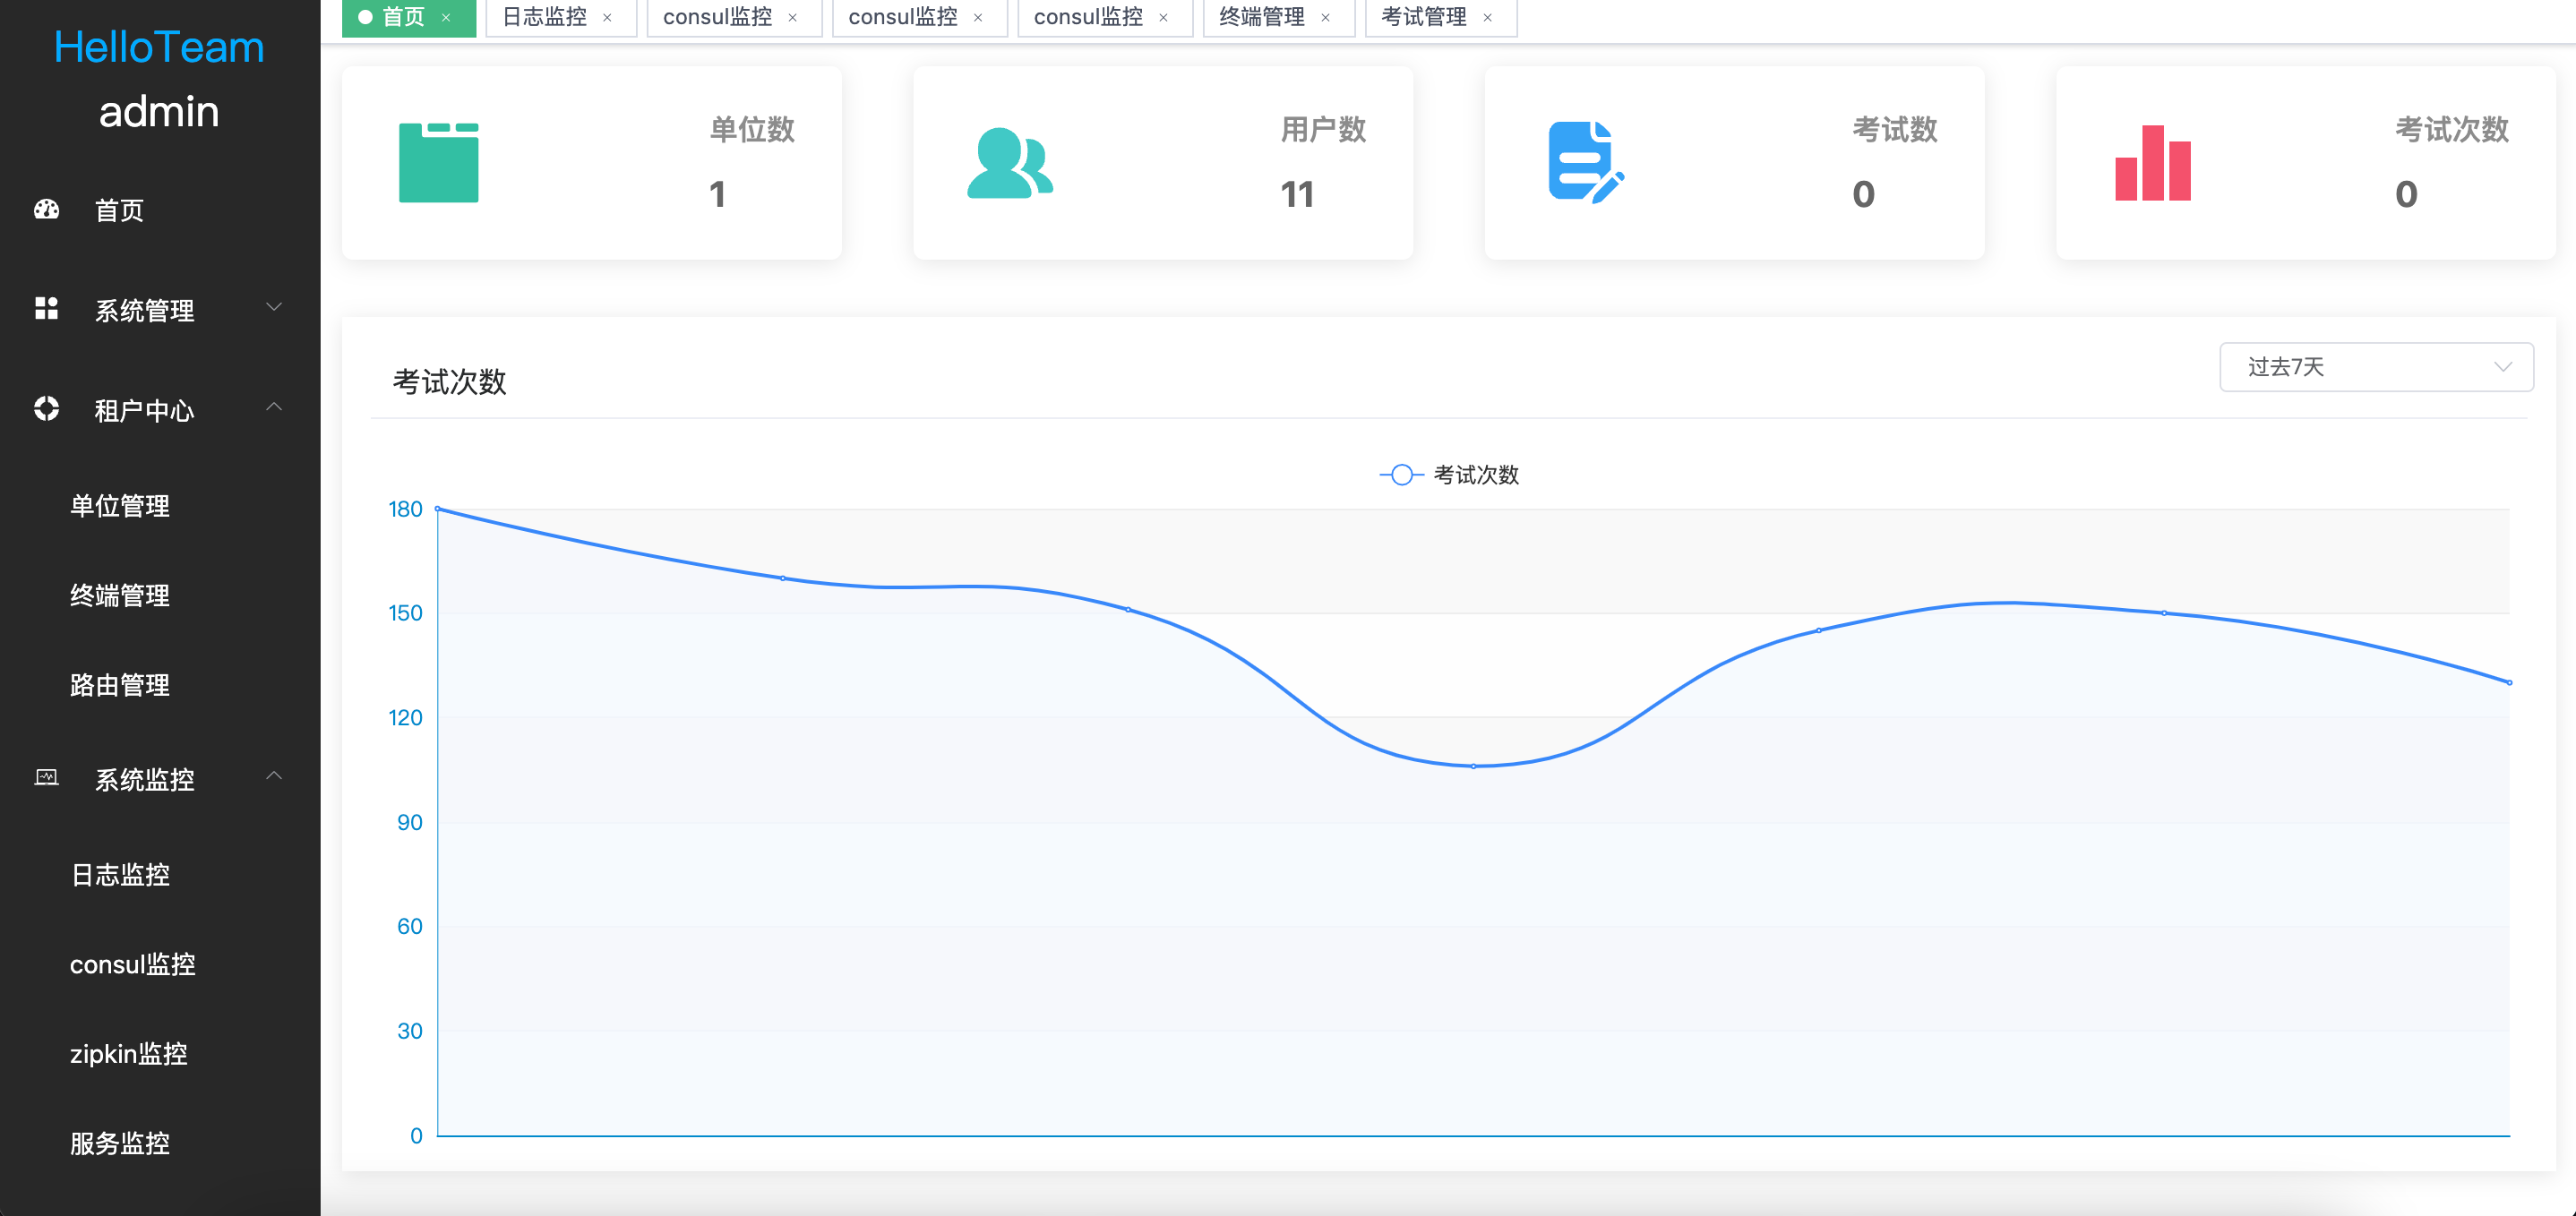The height and width of the screenshot is (1216, 2576).
Task: Click the 考试次数 chart heading
Action: click(x=449, y=382)
